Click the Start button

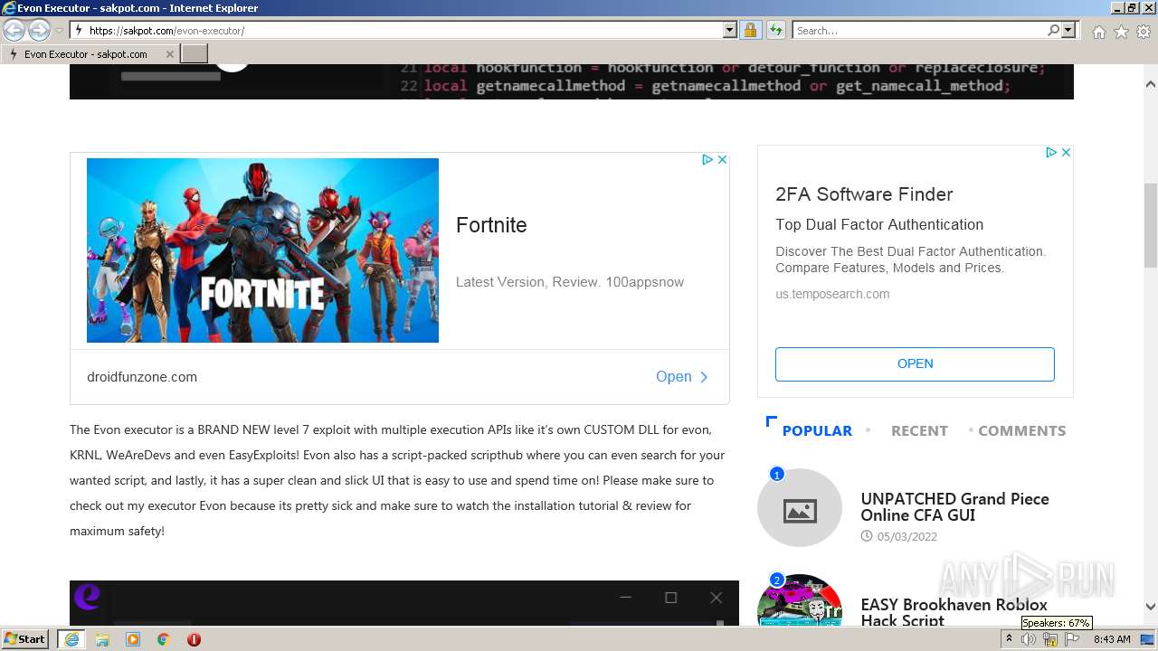[x=25, y=639]
